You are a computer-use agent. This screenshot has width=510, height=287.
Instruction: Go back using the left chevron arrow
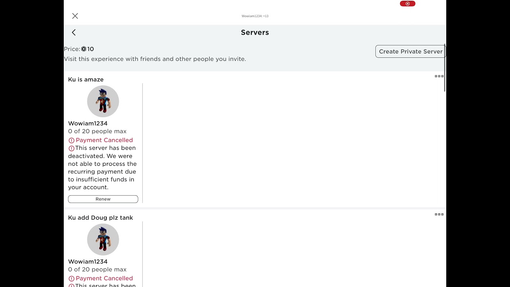pyautogui.click(x=74, y=32)
